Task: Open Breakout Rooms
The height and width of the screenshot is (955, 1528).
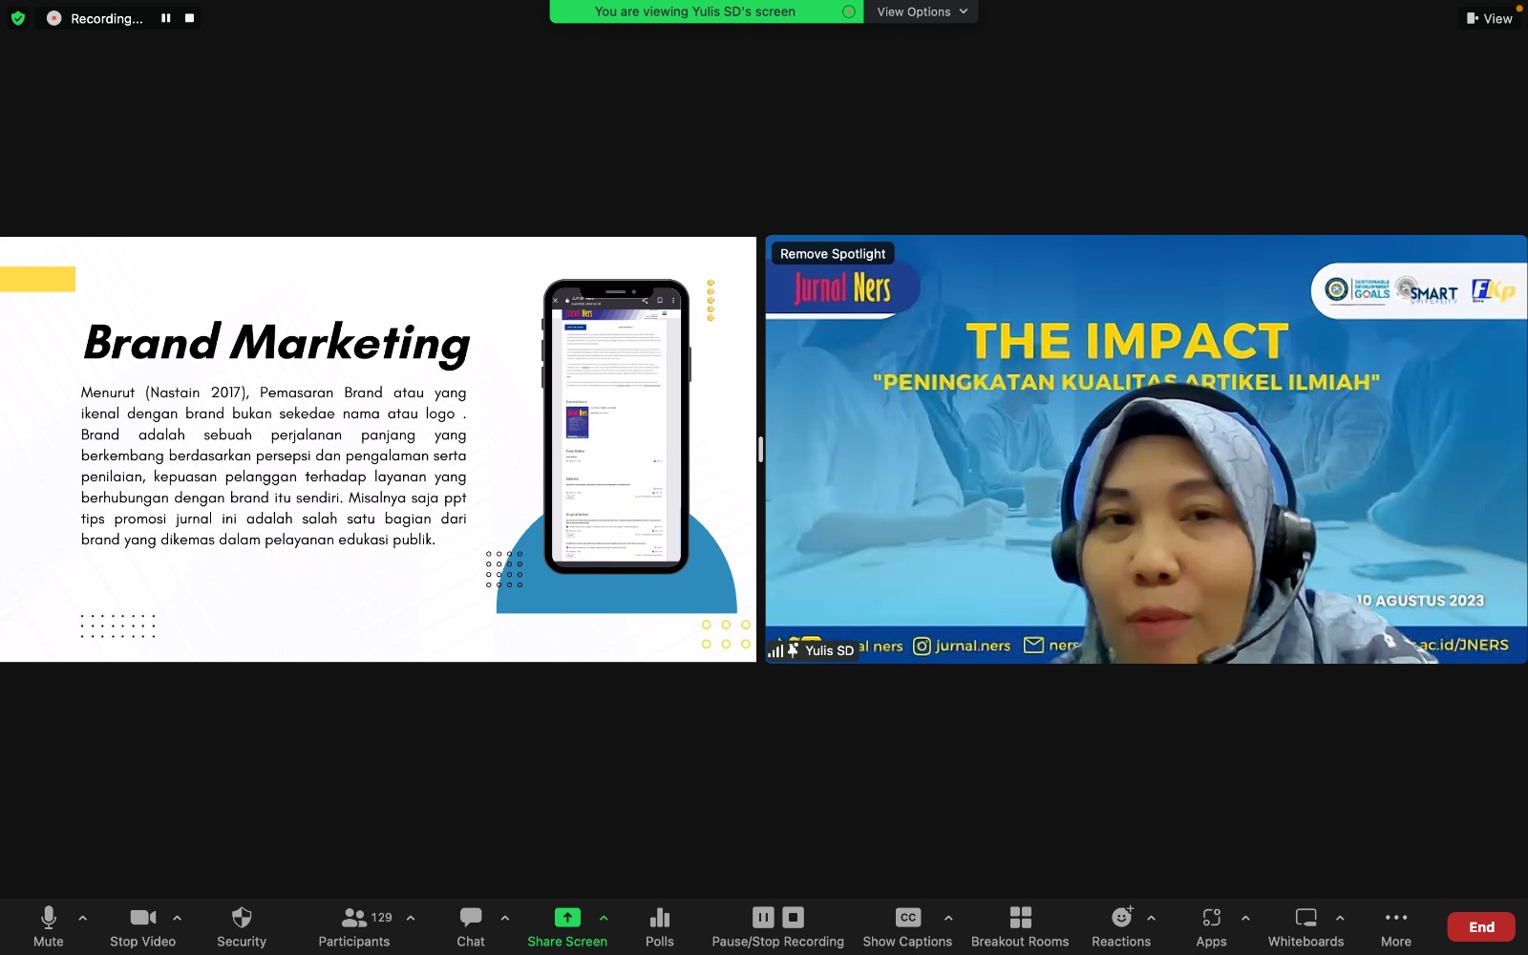Action: click(1020, 918)
